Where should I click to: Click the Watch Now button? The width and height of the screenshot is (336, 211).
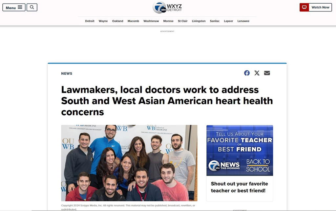(316, 8)
